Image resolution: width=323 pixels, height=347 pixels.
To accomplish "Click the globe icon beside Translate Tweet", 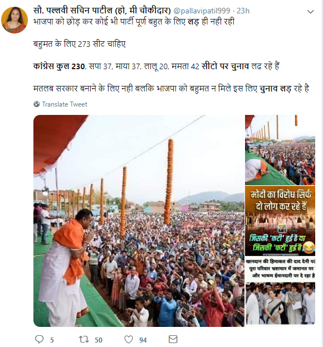I will point(36,104).
